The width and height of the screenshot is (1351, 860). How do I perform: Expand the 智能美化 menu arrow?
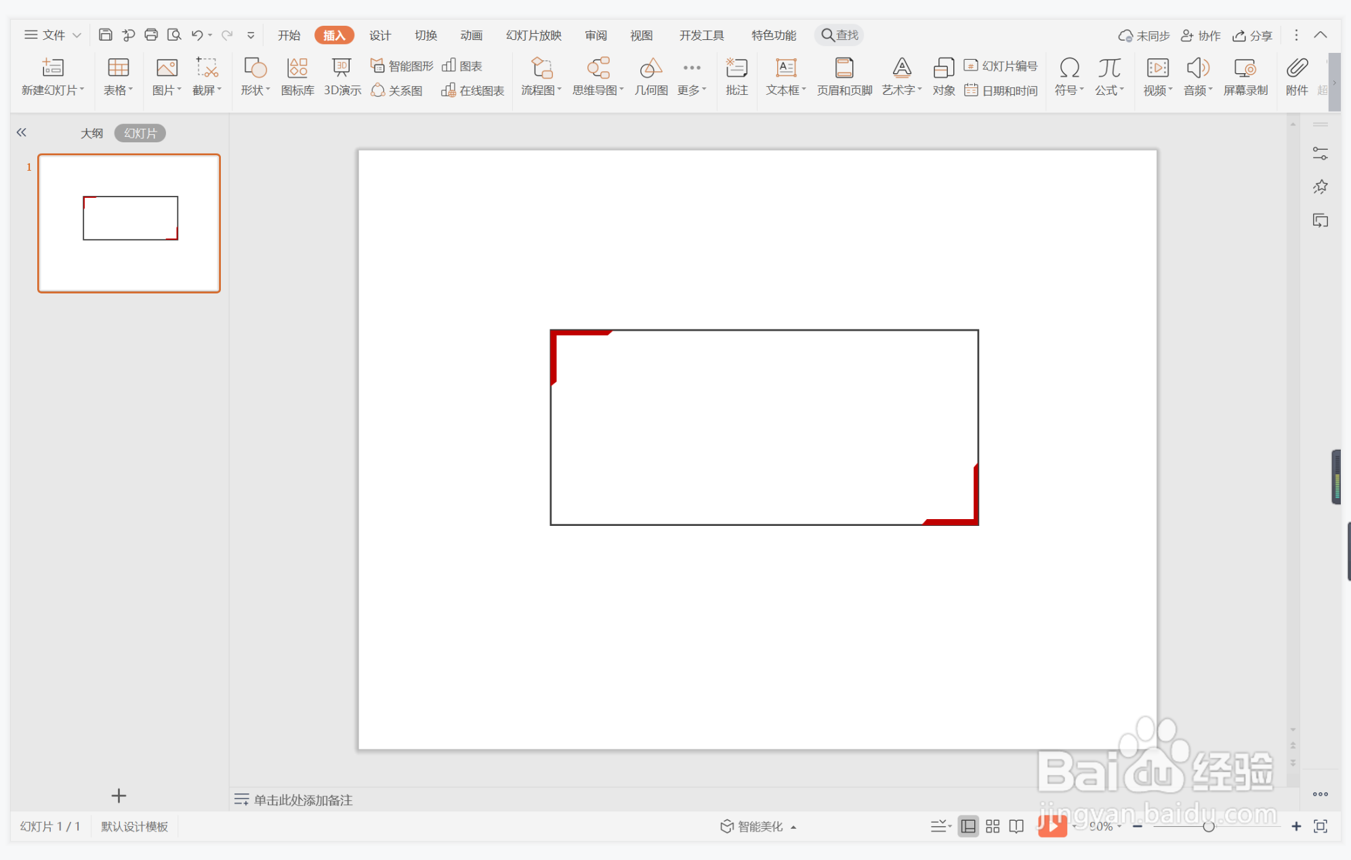coord(793,827)
